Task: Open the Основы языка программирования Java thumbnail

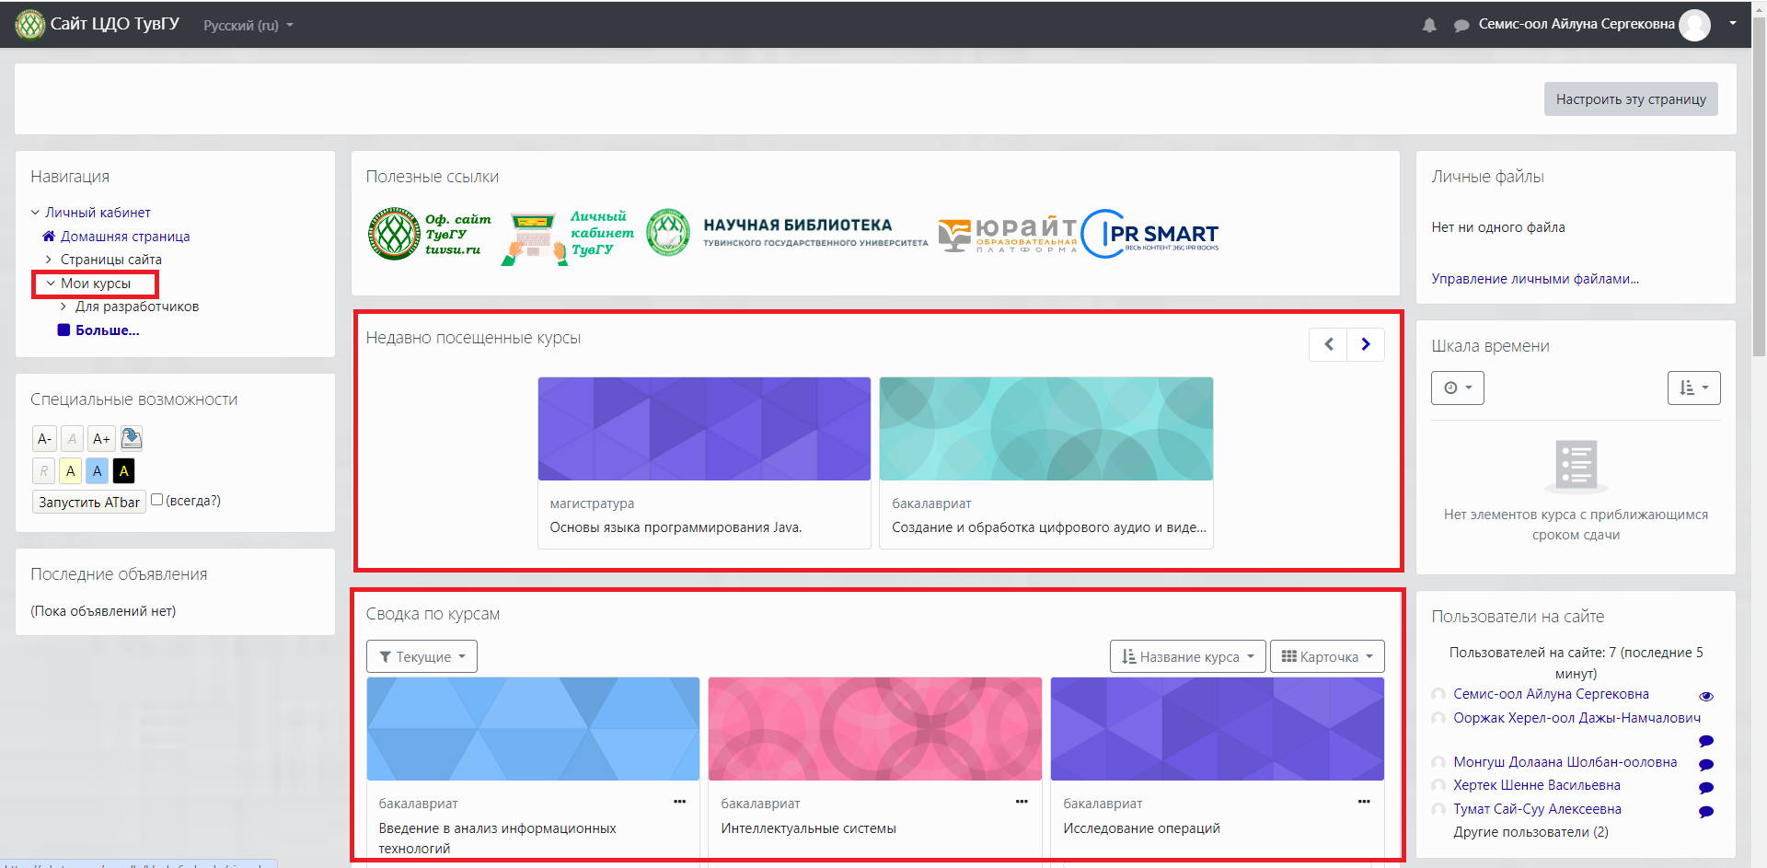Action: pyautogui.click(x=704, y=429)
